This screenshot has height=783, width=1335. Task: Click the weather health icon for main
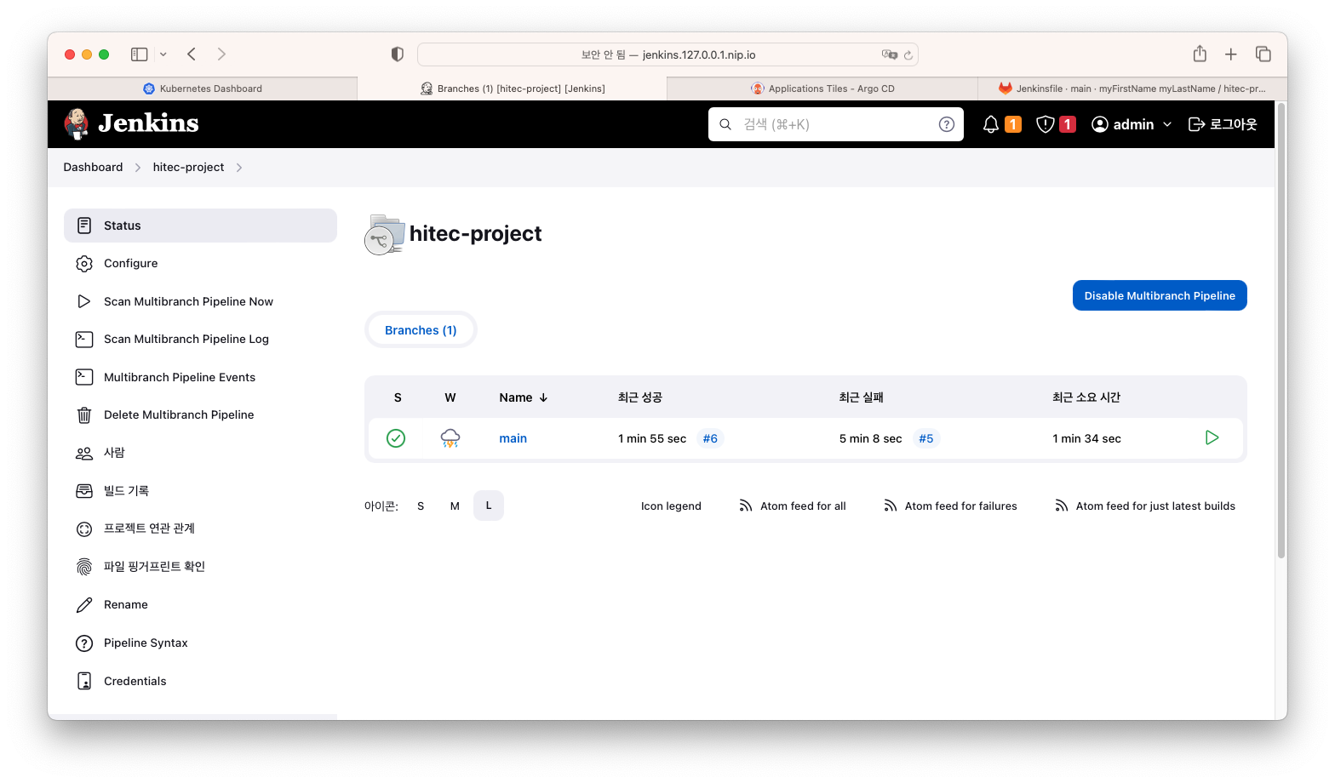coord(450,438)
